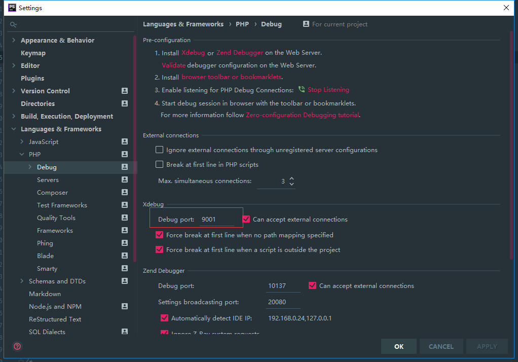Click the Zend Debugger link

click(240, 53)
